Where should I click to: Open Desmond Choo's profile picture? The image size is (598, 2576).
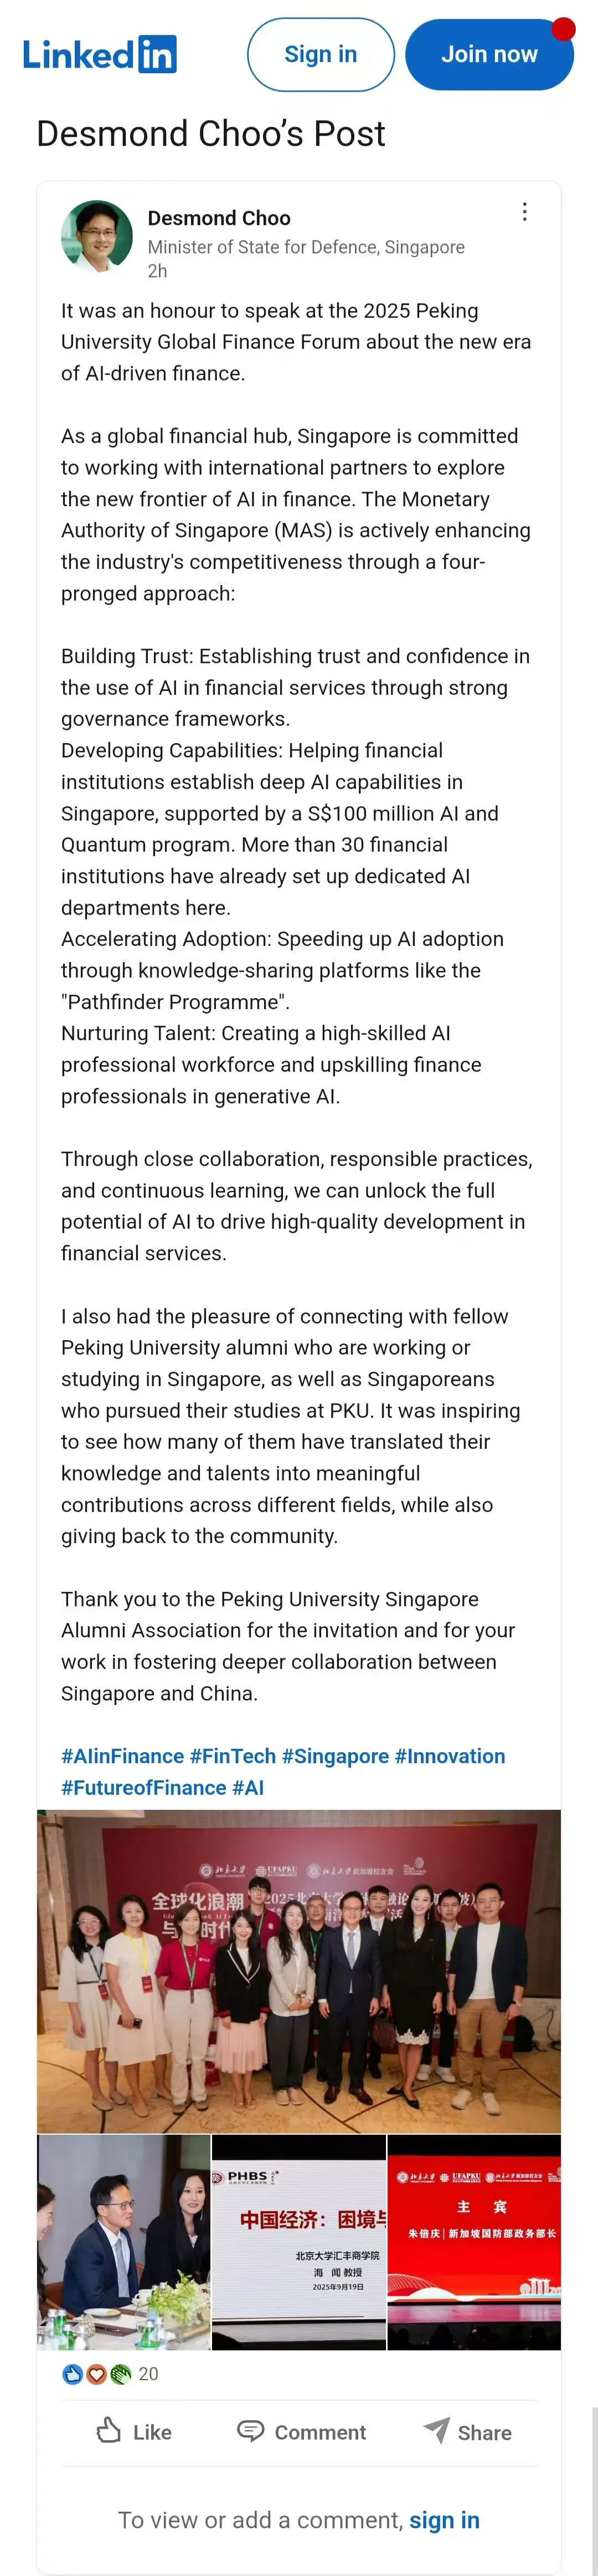point(97,237)
